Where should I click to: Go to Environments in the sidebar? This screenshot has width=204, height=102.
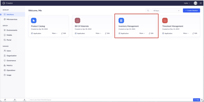click(x=12, y=30)
